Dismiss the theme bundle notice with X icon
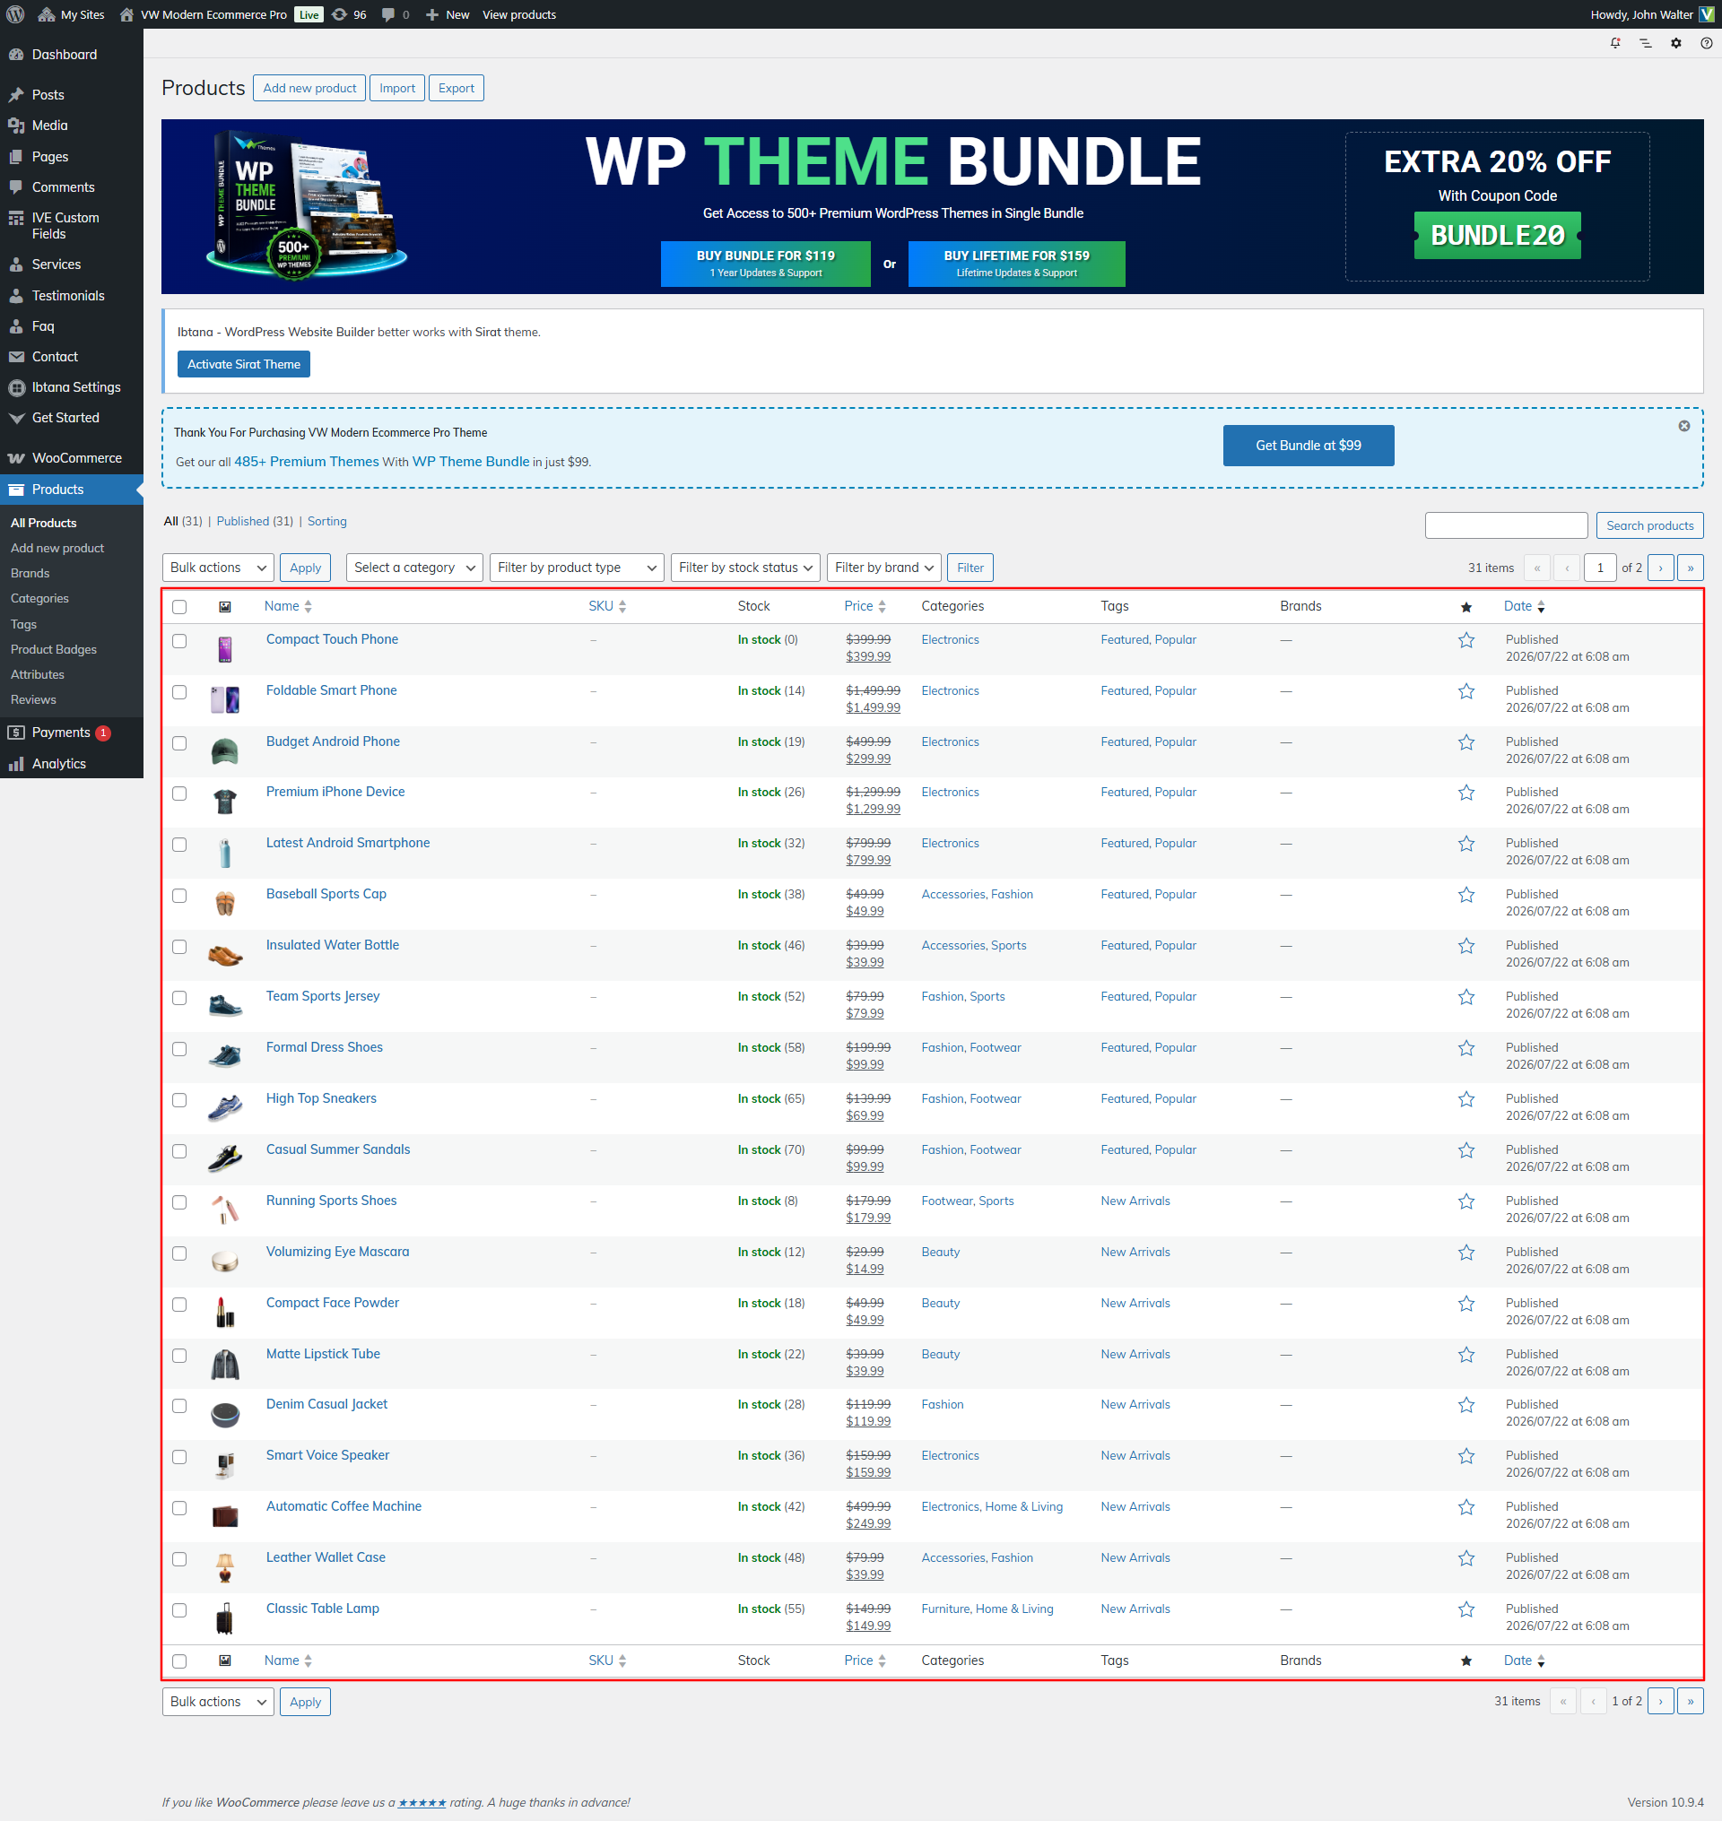Image resolution: width=1722 pixels, height=1821 pixels. (1684, 426)
